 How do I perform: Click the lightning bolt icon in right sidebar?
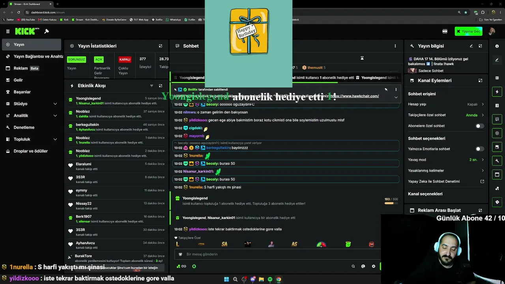pos(497,92)
